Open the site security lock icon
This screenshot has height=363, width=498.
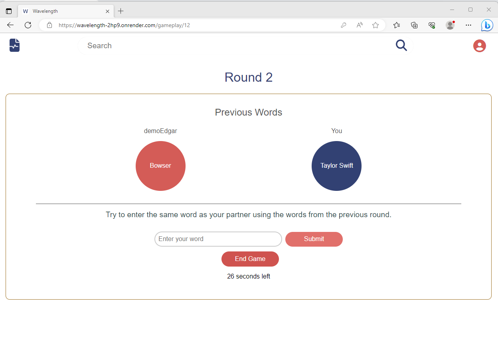coord(49,25)
